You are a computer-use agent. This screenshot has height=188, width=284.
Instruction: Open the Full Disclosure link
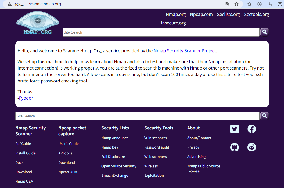[113, 157]
